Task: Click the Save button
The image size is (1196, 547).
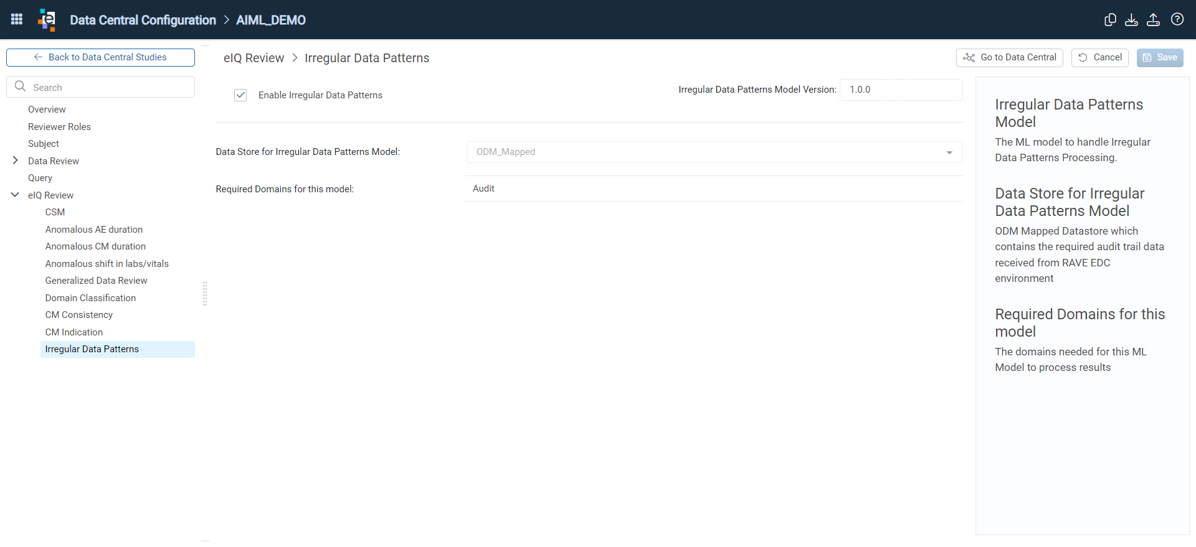Action: click(1160, 57)
